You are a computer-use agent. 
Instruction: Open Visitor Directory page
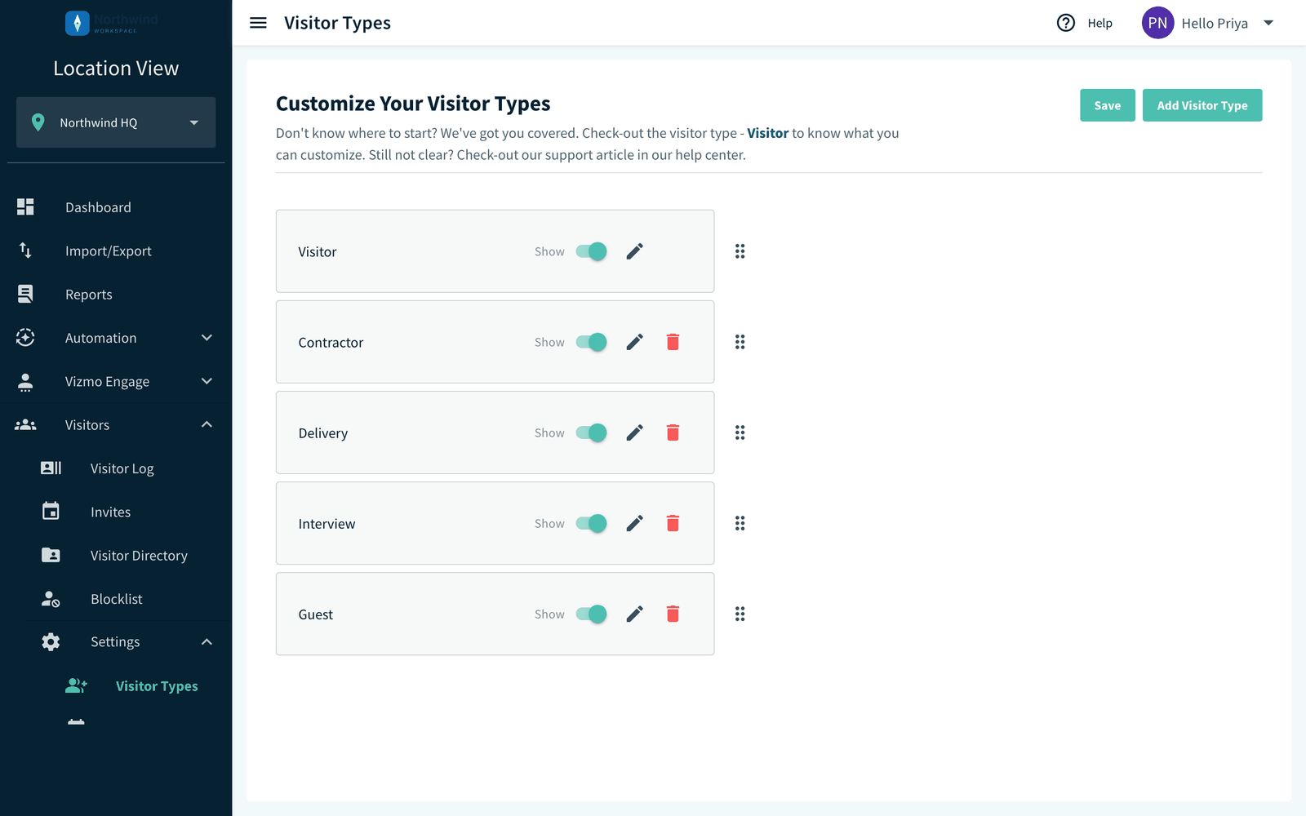[x=116, y=556]
